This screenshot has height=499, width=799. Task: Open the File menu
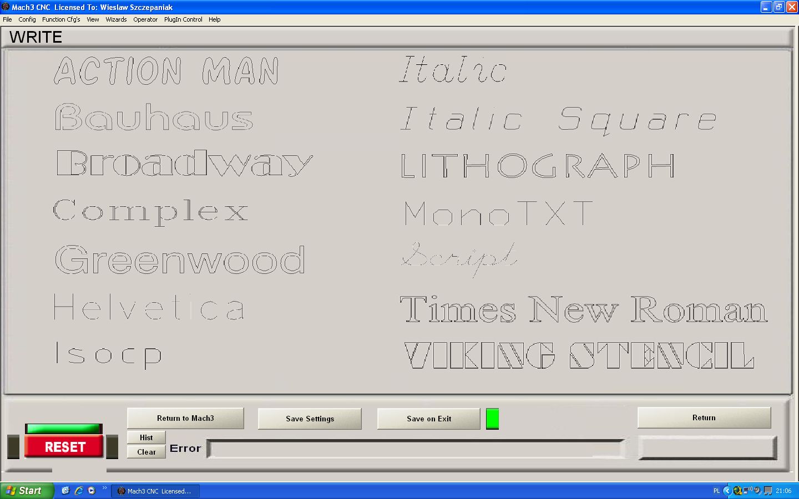(x=7, y=19)
